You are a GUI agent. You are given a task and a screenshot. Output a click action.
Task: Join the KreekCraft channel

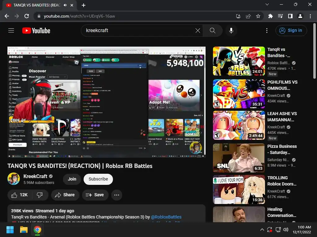click(72, 179)
